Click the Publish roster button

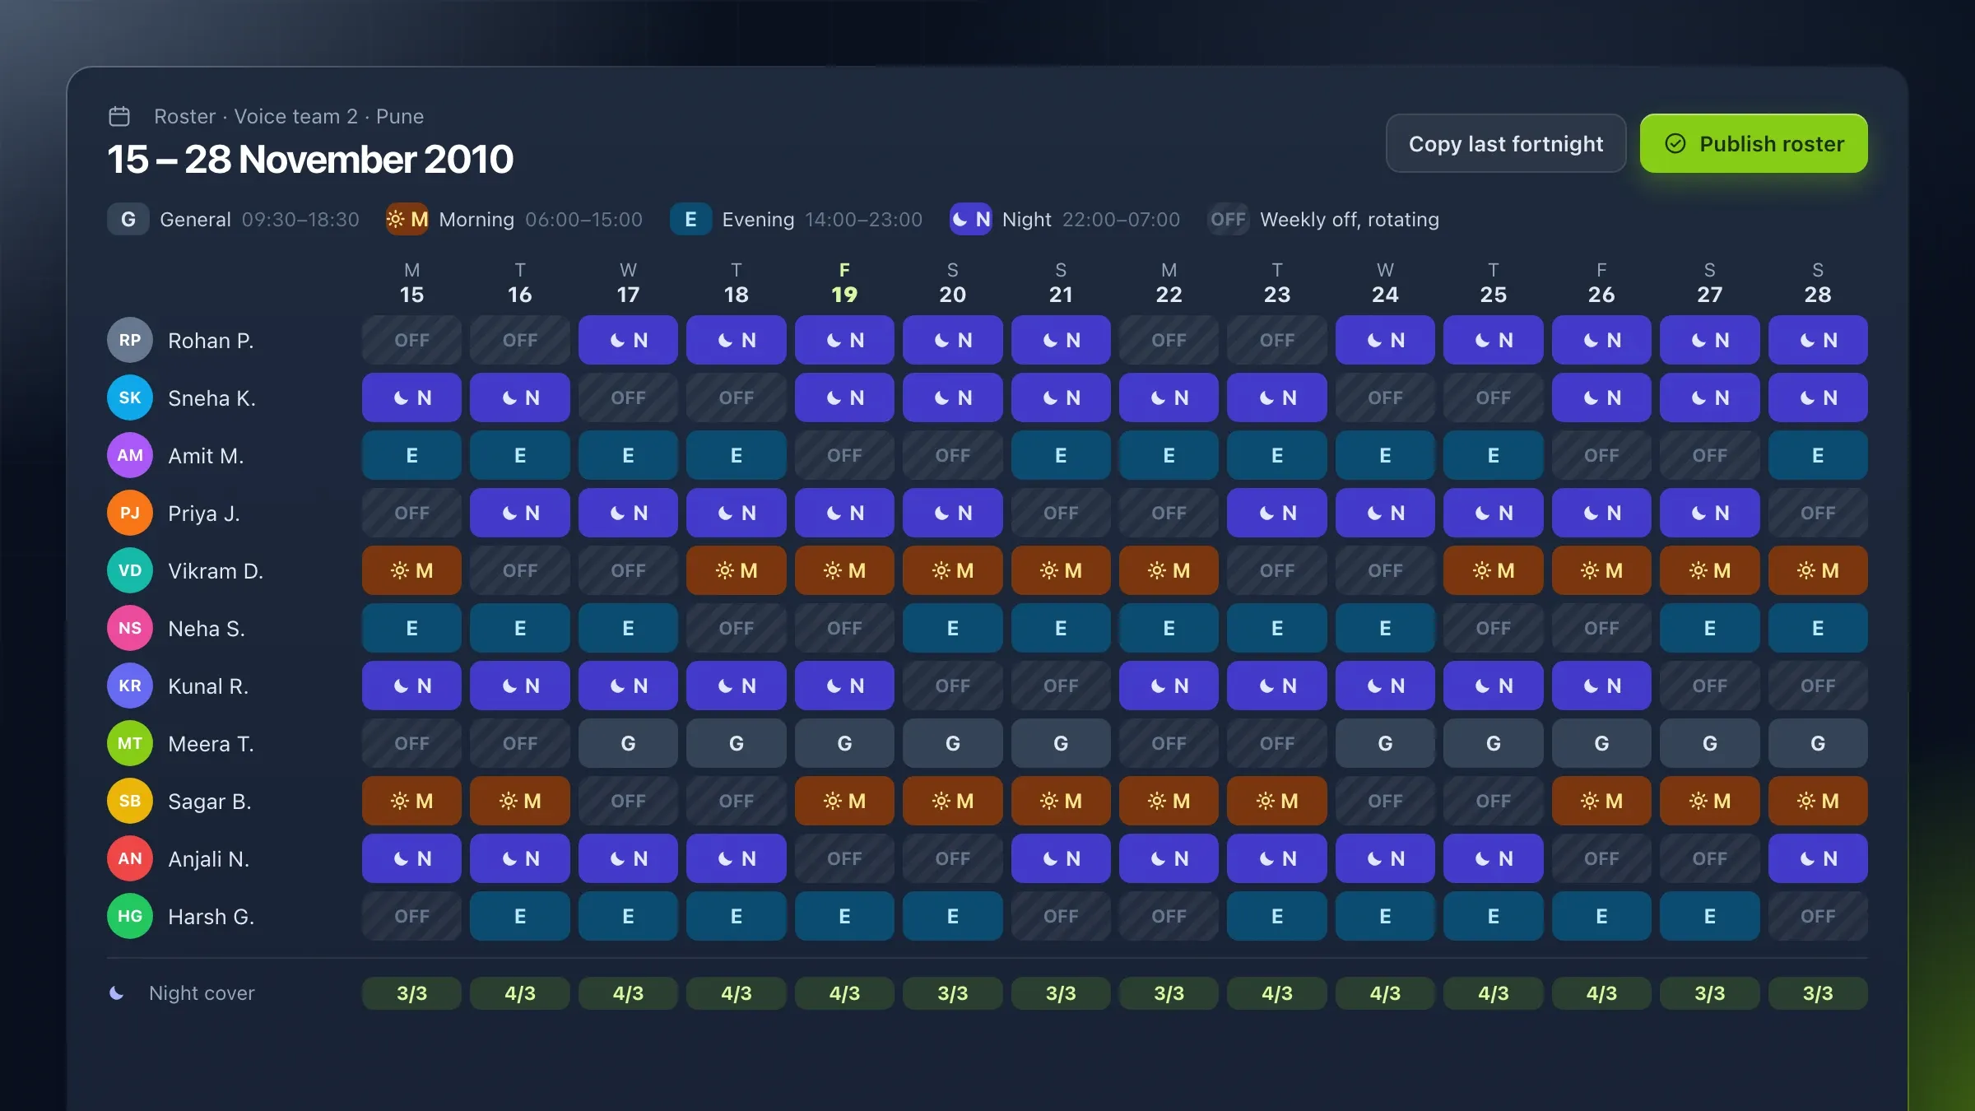click(x=1754, y=143)
